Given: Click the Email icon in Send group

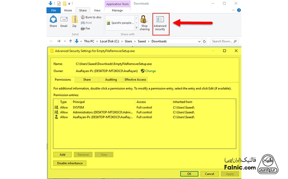Looking at the screenshot, I should (64, 21).
